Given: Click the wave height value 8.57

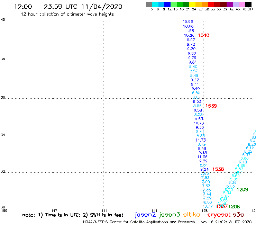Looking at the screenshot, I should (x=194, y=71).
